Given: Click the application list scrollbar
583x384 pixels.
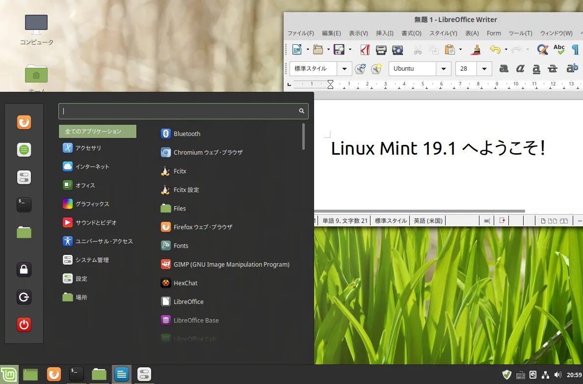Looking at the screenshot, I should point(303,137).
